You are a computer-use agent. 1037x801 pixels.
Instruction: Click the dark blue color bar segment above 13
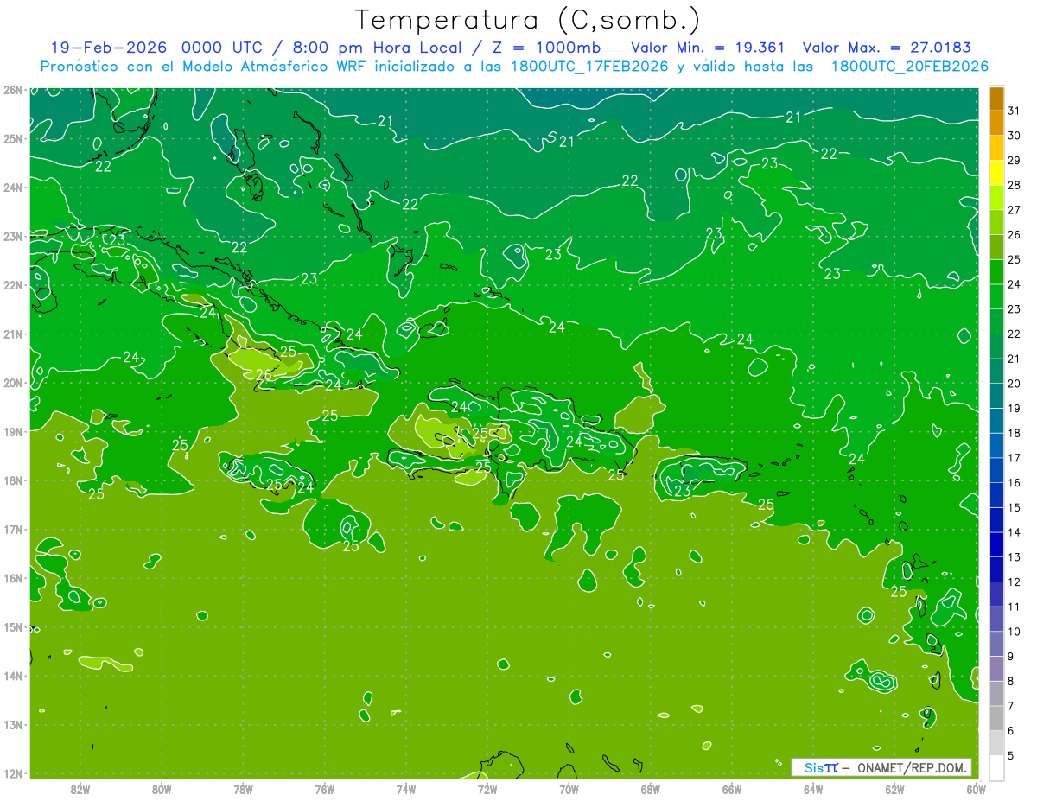pos(996,544)
